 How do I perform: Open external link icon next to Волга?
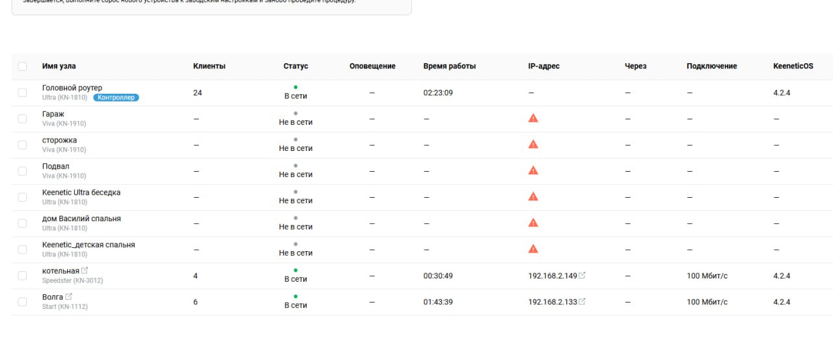(x=69, y=297)
